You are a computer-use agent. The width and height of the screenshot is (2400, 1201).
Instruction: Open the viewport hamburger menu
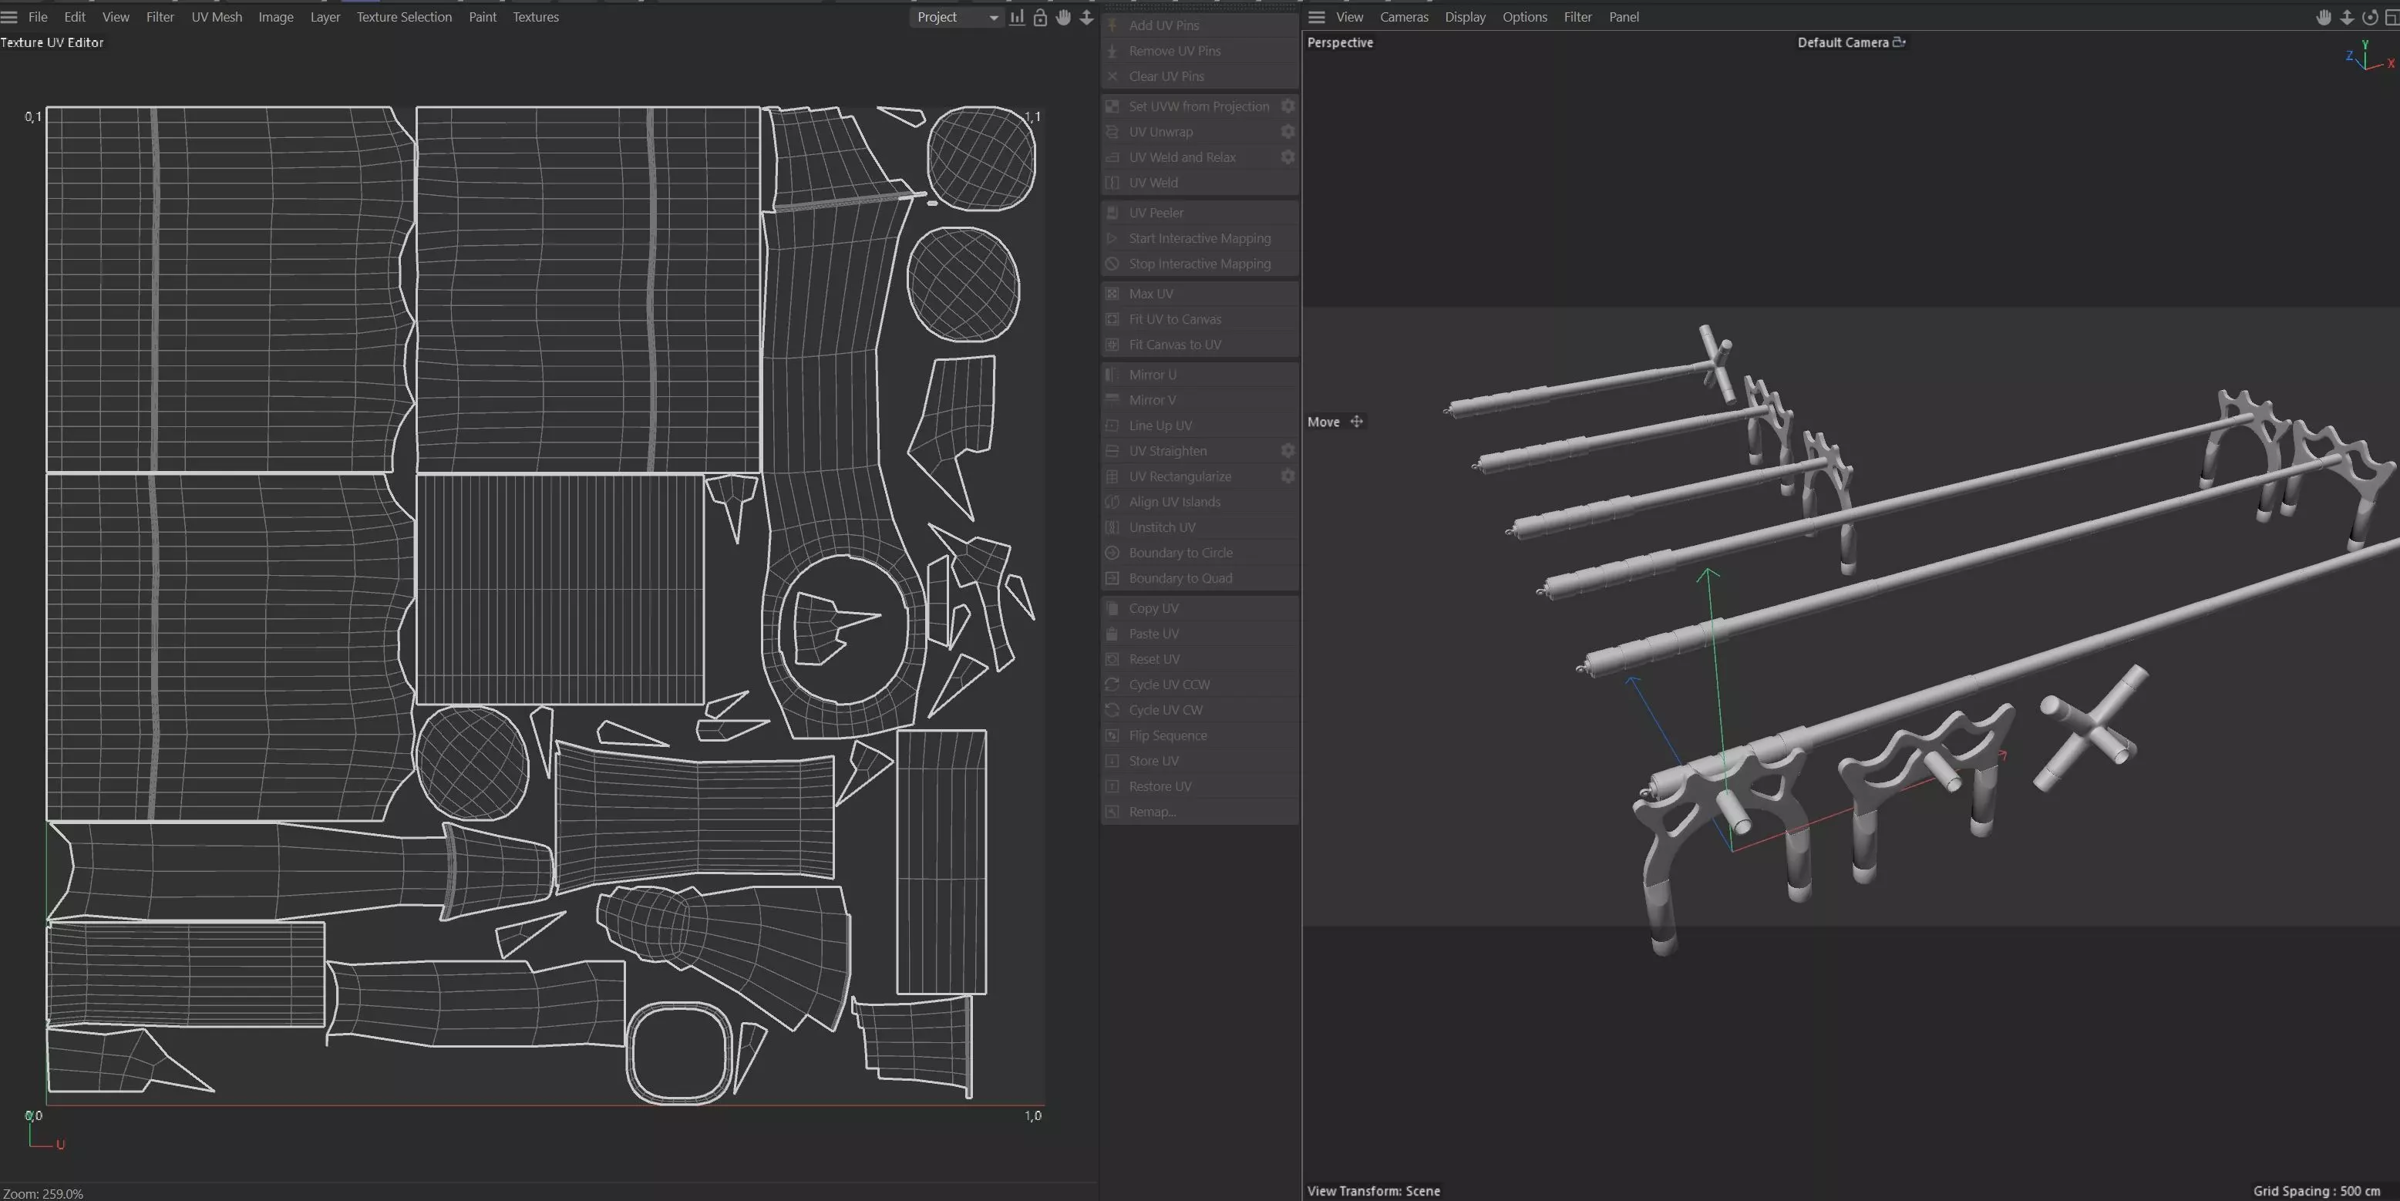tap(1317, 18)
